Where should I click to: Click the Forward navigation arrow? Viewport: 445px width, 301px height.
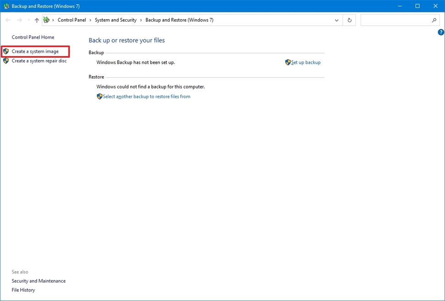point(19,20)
